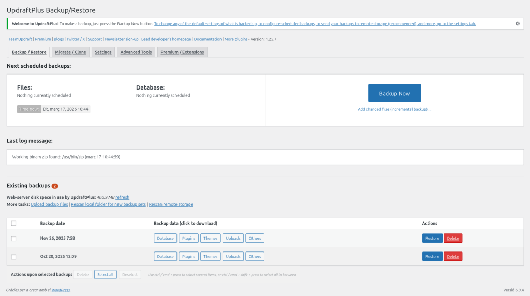530x296 pixels.
Task: Restore the Nov 26, 2025 backup
Action: (432, 239)
